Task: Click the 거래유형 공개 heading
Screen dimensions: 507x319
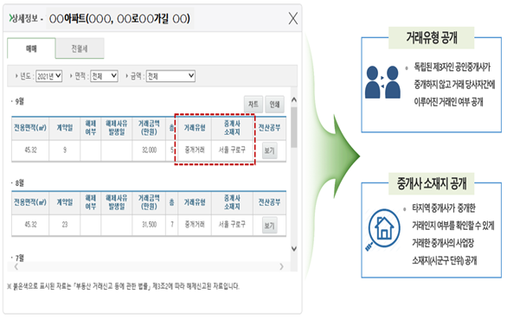Action: (432, 37)
